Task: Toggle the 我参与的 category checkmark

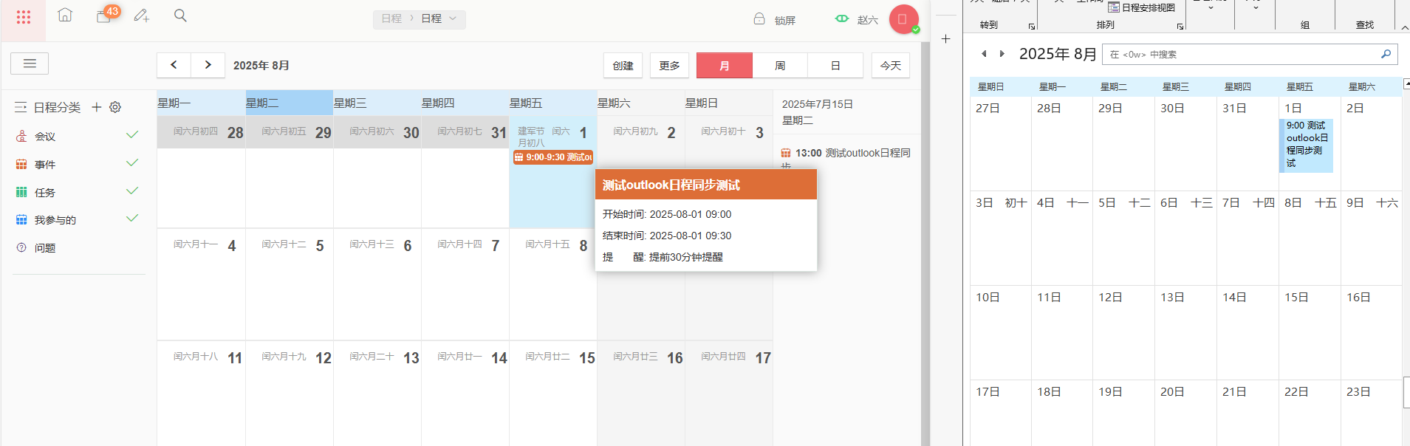Action: pos(132,219)
